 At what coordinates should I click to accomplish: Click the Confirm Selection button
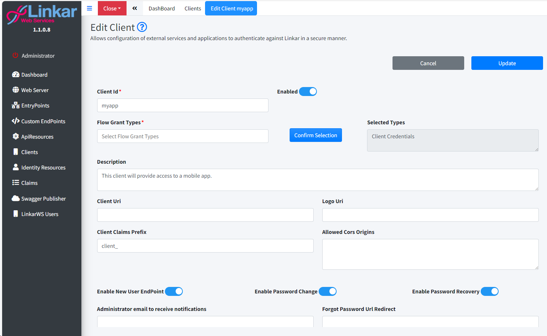(315, 135)
